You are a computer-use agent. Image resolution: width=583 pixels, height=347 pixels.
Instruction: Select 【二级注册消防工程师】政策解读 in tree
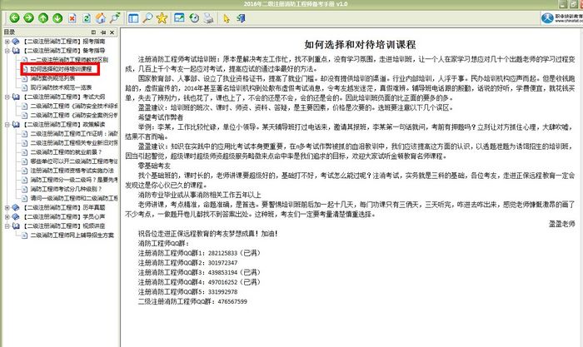coord(63,125)
